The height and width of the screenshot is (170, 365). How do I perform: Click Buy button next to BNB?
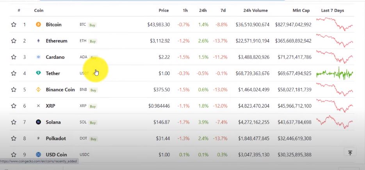point(93,90)
